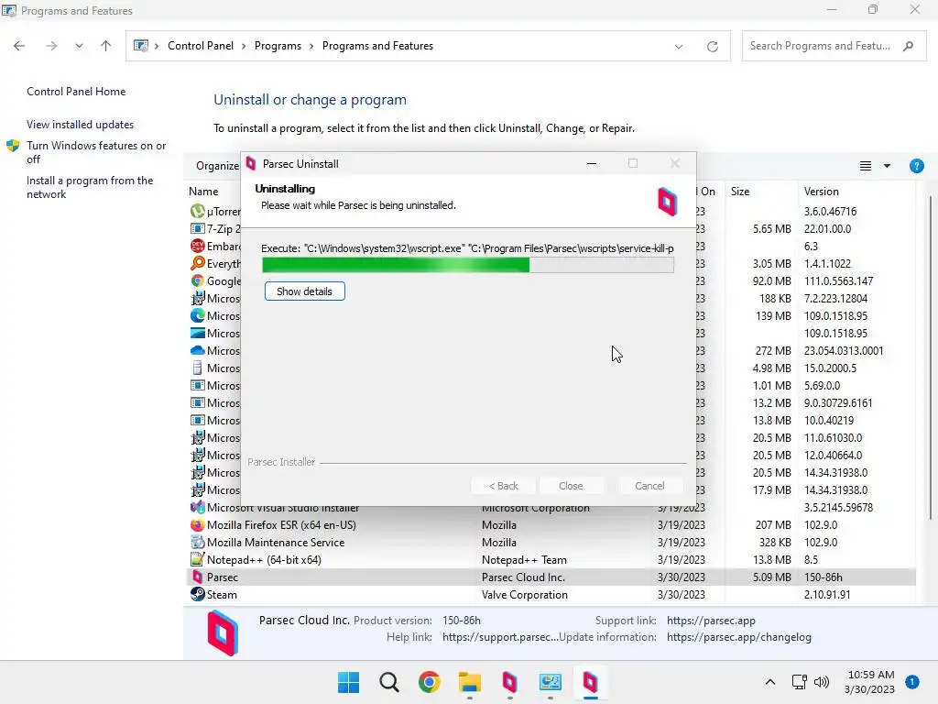Click the https://parsec.app support link
The width and height of the screenshot is (938, 704).
[711, 621]
